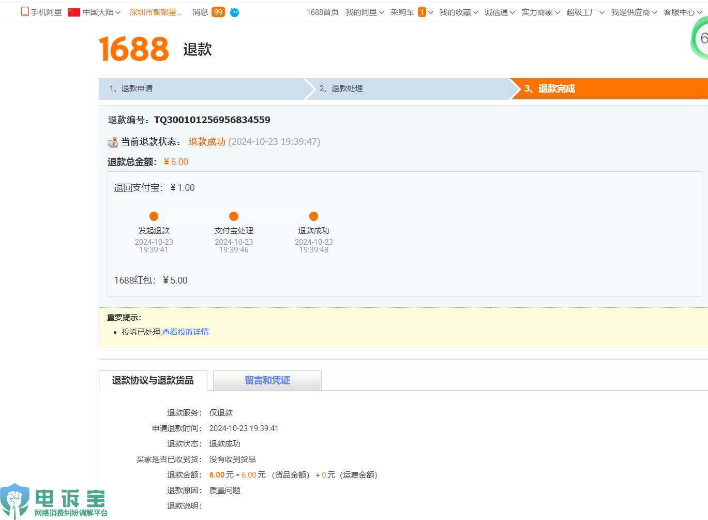708x520 pixels.
Task: Click the orange 1688 logo
Action: coord(134,49)
